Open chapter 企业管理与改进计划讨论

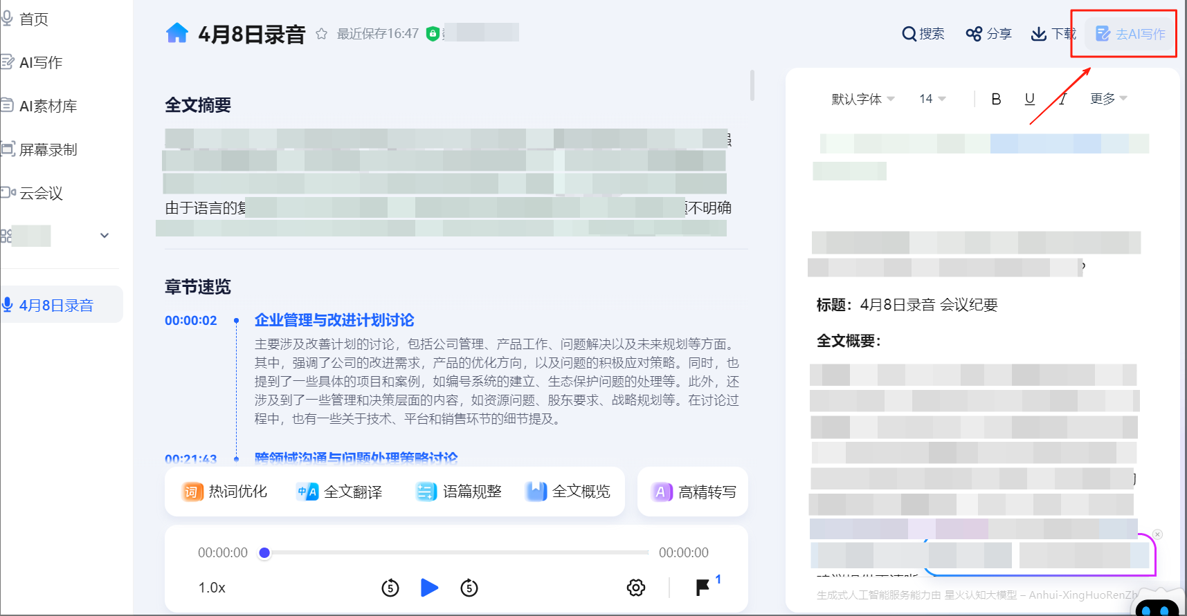coord(334,320)
